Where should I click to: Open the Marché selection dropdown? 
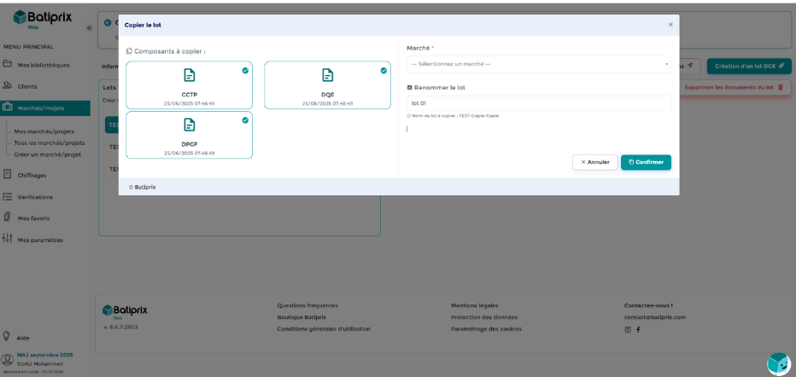pos(539,64)
